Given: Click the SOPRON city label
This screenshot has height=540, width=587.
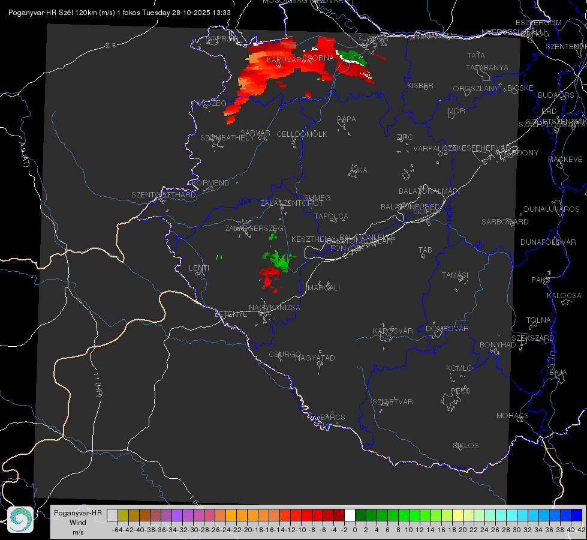Looking at the screenshot, I should [x=222, y=38].
